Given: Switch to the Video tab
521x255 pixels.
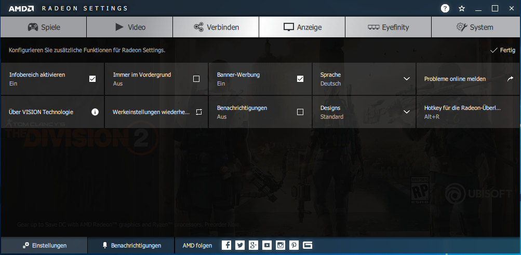Looking at the screenshot, I should point(129,27).
